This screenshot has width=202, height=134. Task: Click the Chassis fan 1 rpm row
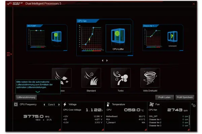tap(169, 120)
